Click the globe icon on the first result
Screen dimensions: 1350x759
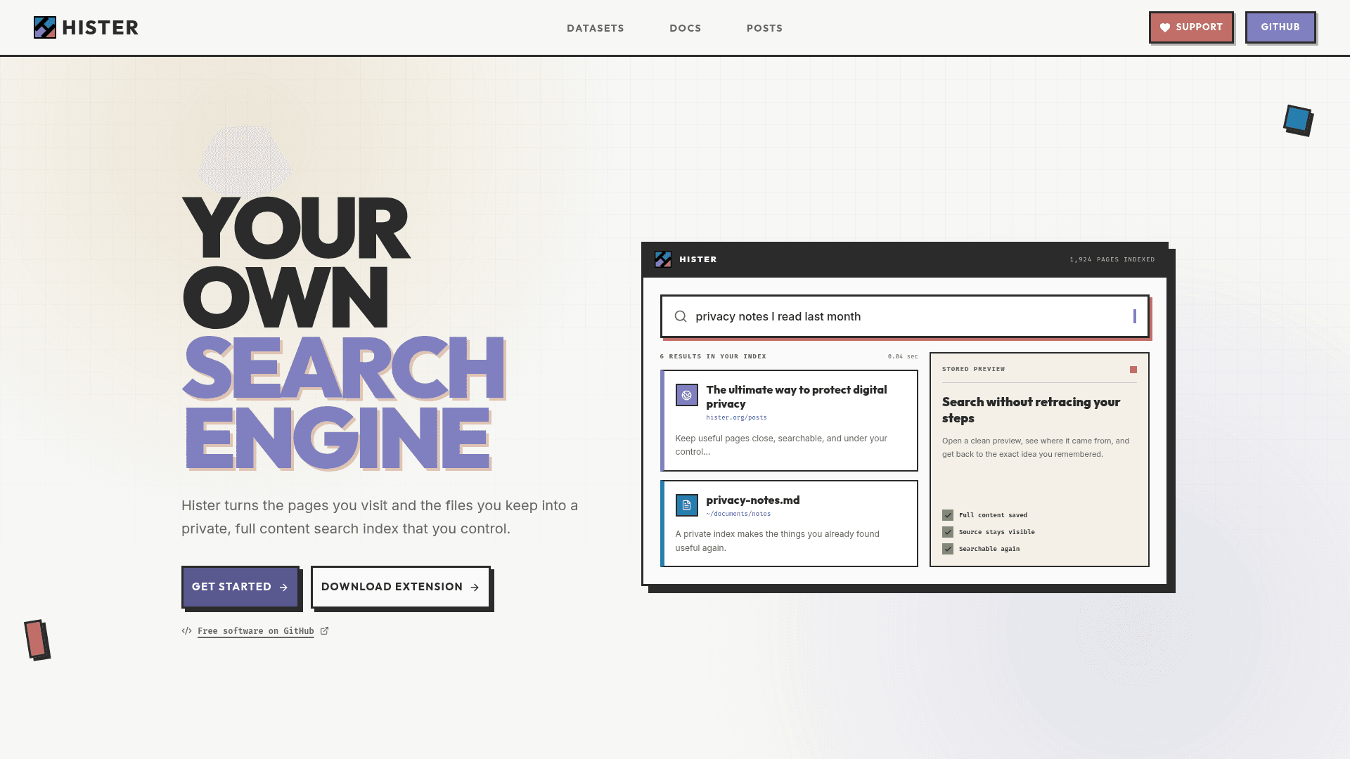tap(687, 395)
